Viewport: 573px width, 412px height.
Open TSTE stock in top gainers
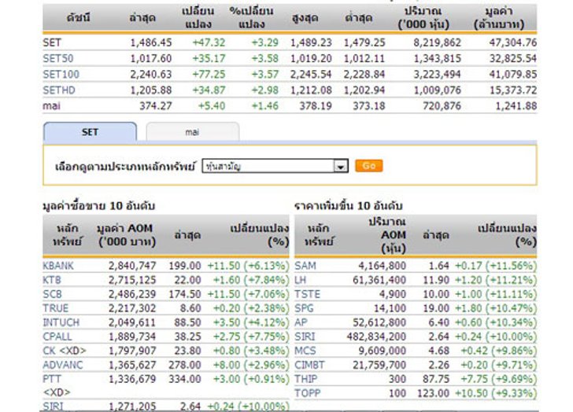[307, 294]
